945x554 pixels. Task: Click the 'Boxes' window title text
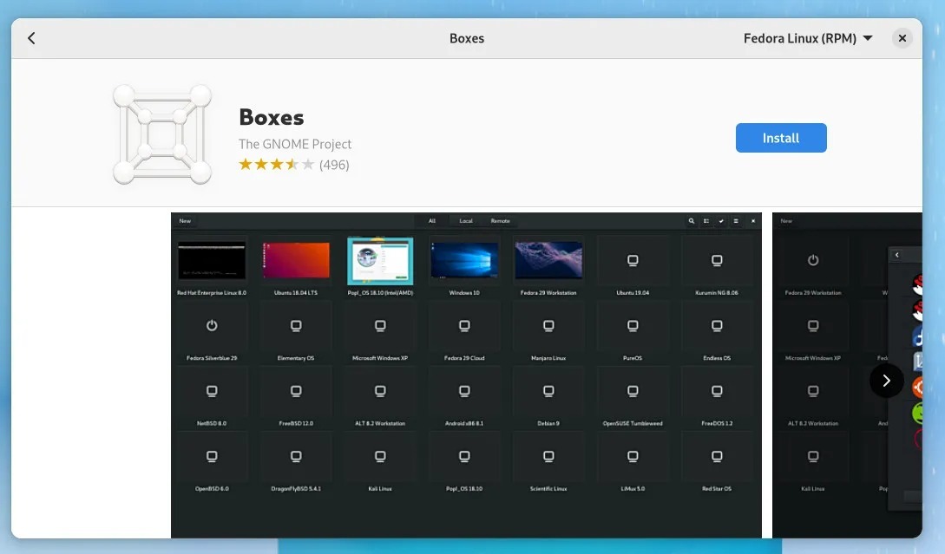pos(467,38)
